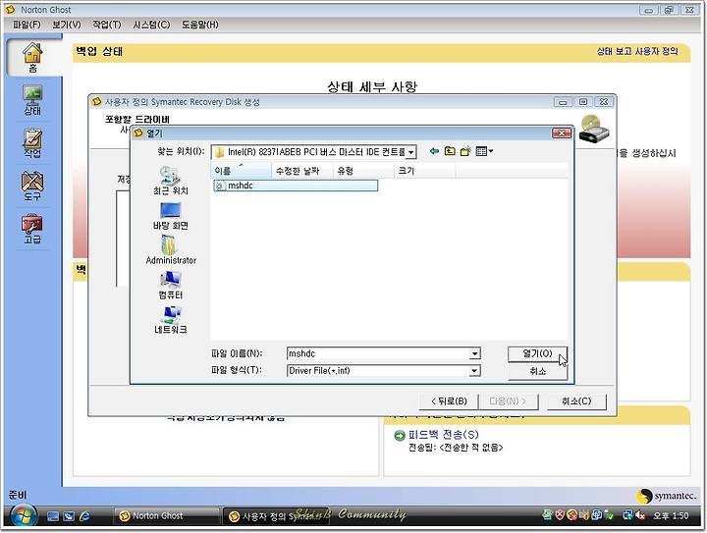
Task: Open the File (파일) menu
Action: pos(27,25)
